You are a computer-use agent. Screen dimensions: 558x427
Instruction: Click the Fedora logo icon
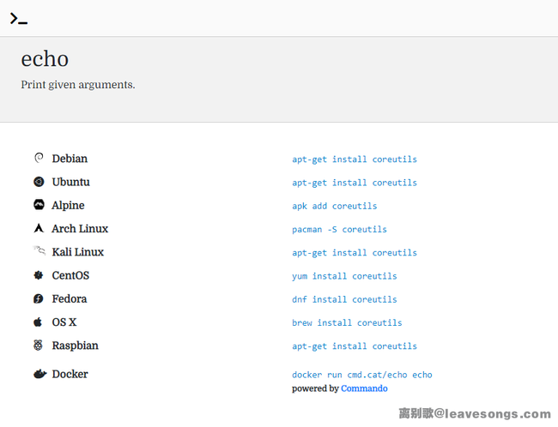pos(39,299)
